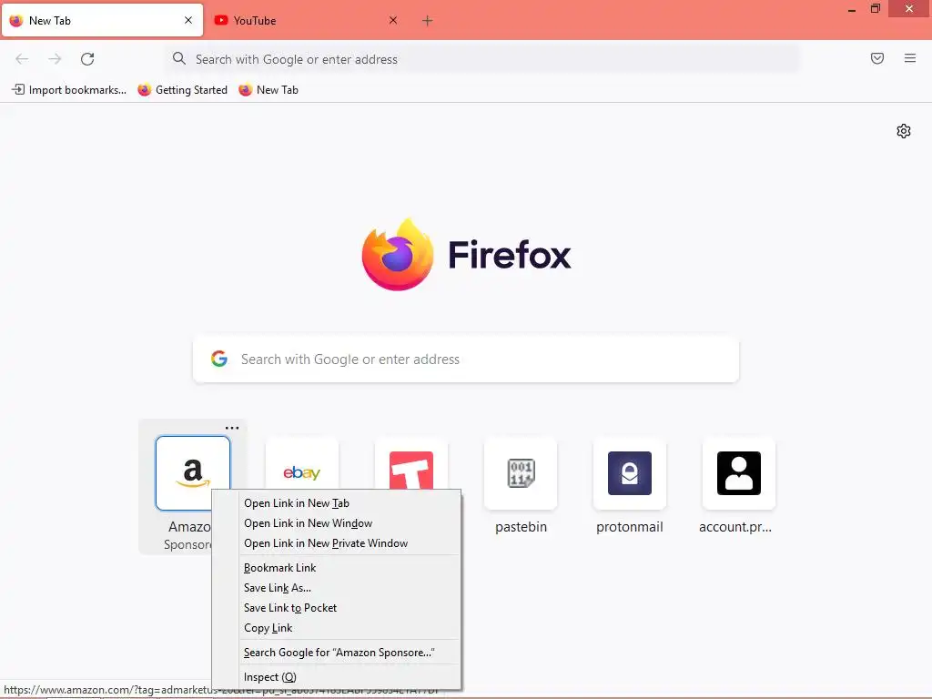Open a new tab with plus button
Screen dimensions: 932x699
click(428, 21)
